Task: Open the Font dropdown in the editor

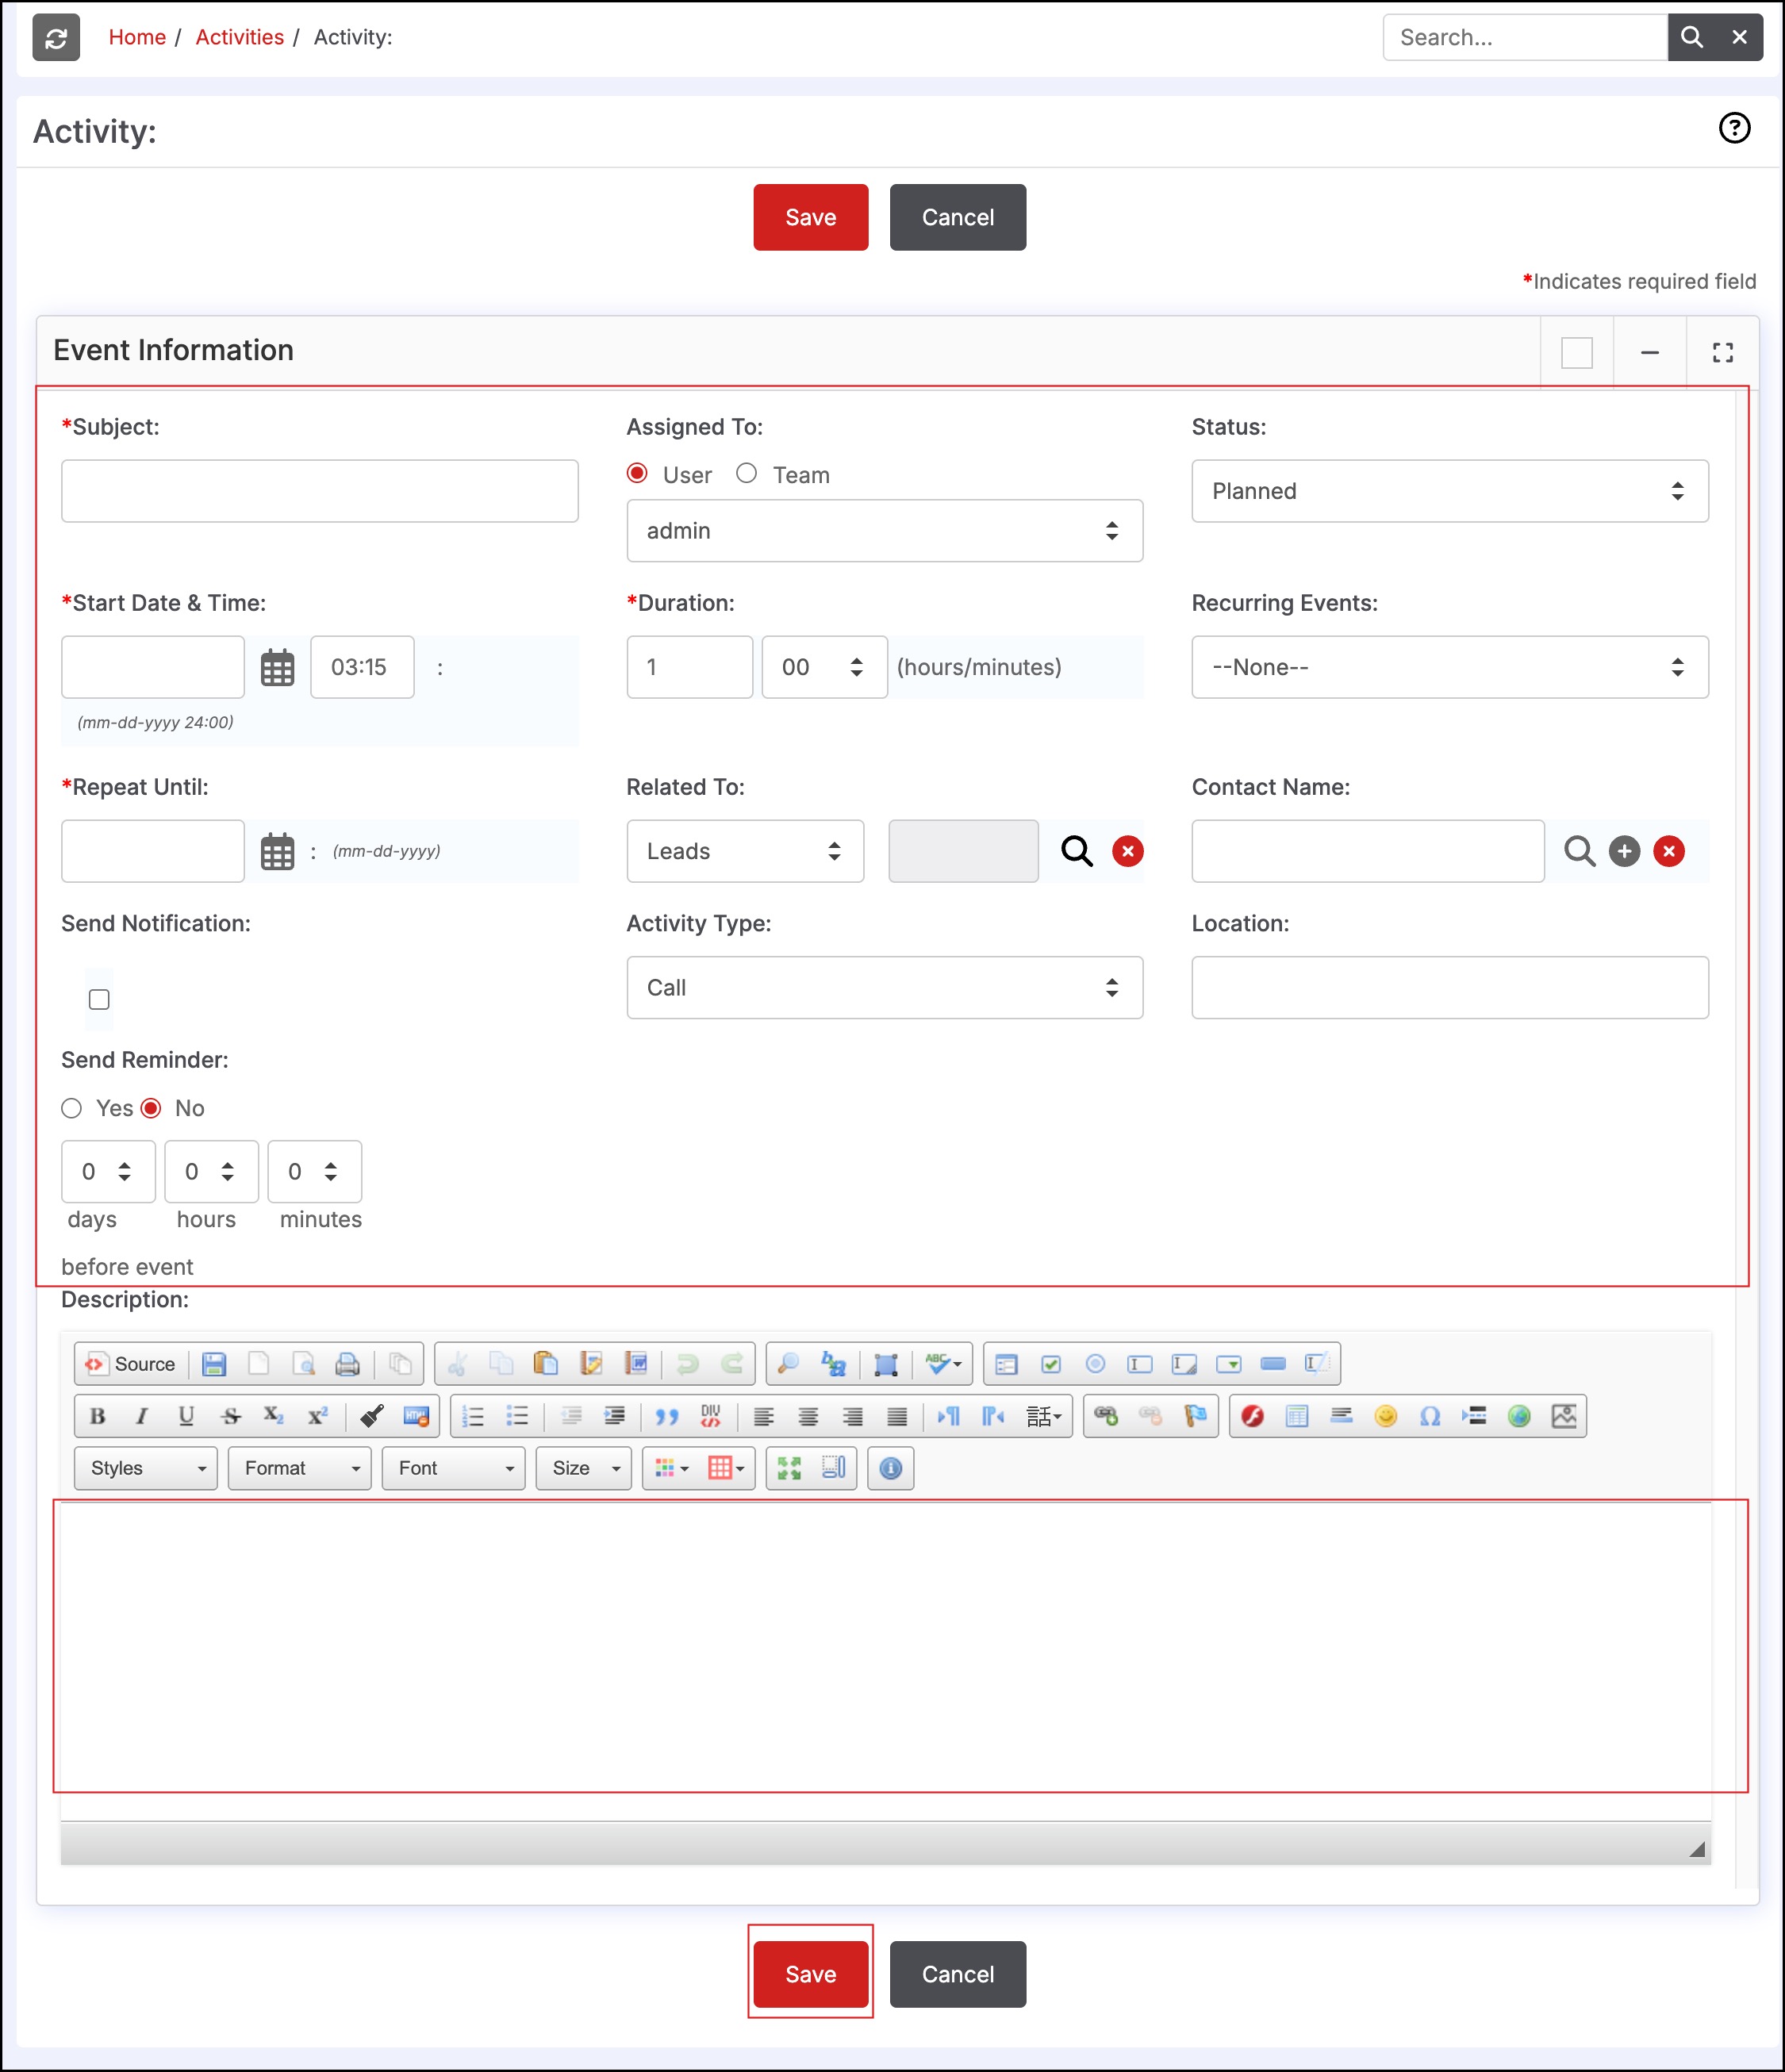Action: 453,1468
